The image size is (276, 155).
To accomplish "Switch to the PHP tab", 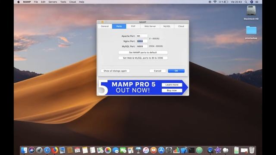I will point(133,26).
